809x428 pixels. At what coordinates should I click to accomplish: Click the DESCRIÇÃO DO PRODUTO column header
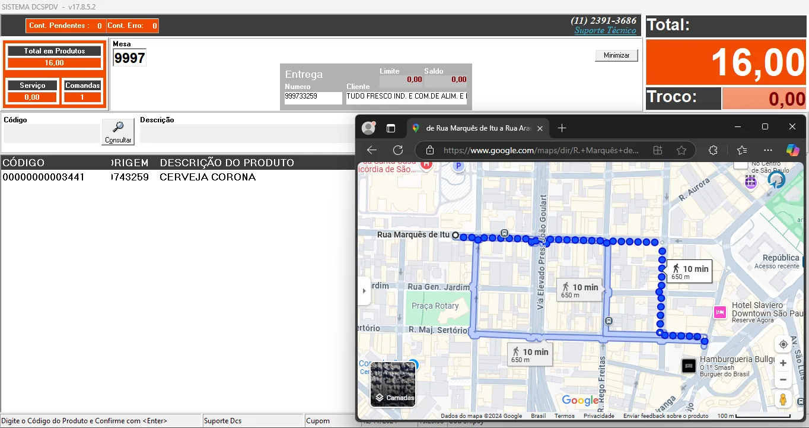click(227, 163)
